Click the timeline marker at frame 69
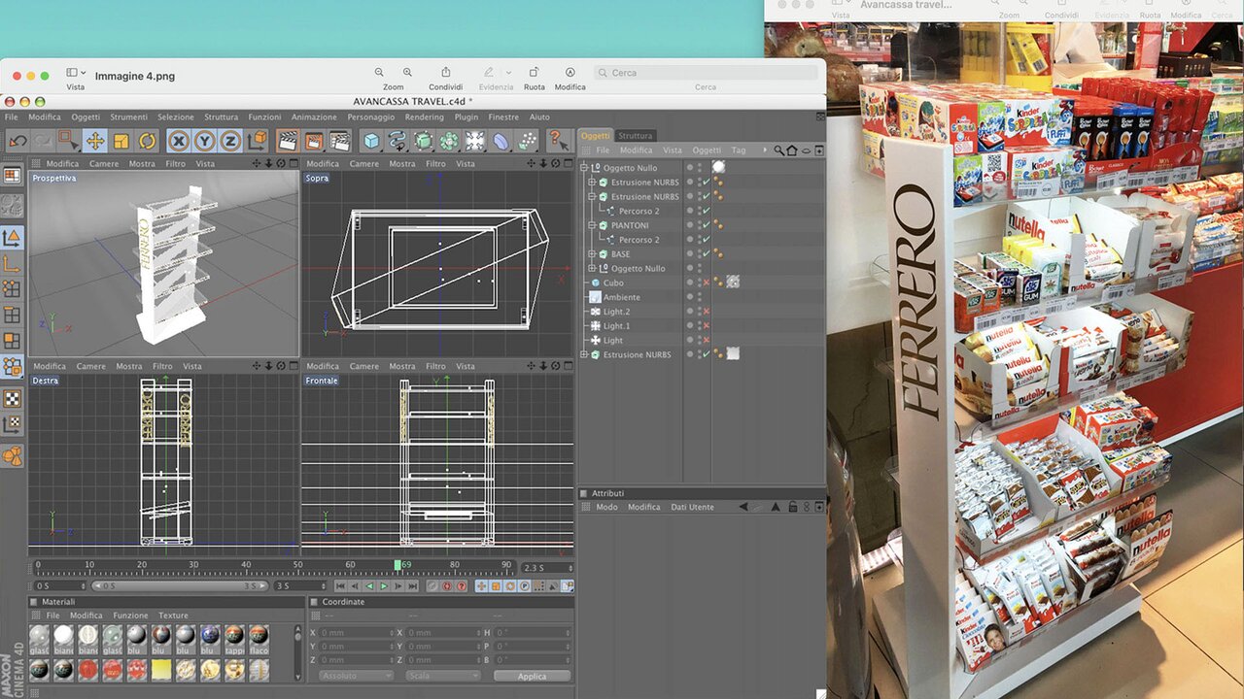 coord(397,565)
